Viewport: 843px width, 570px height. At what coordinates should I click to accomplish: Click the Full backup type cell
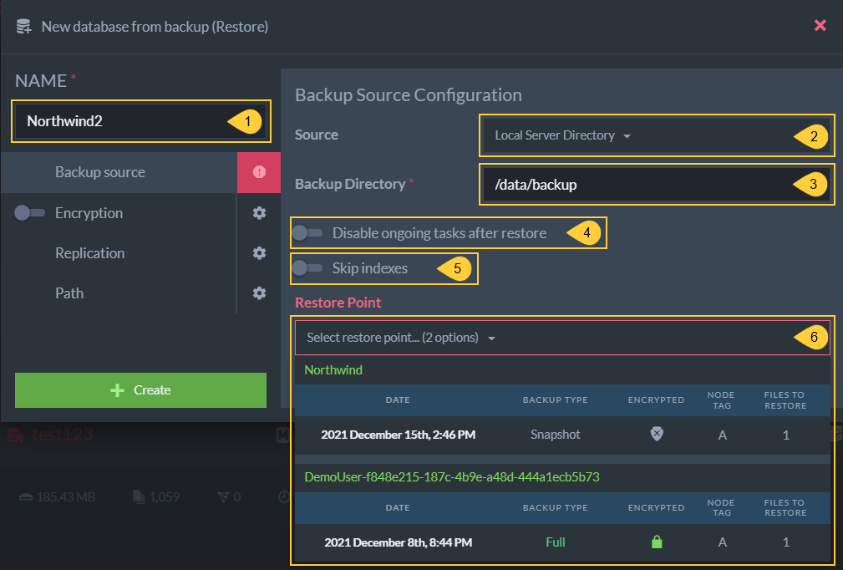pos(556,542)
